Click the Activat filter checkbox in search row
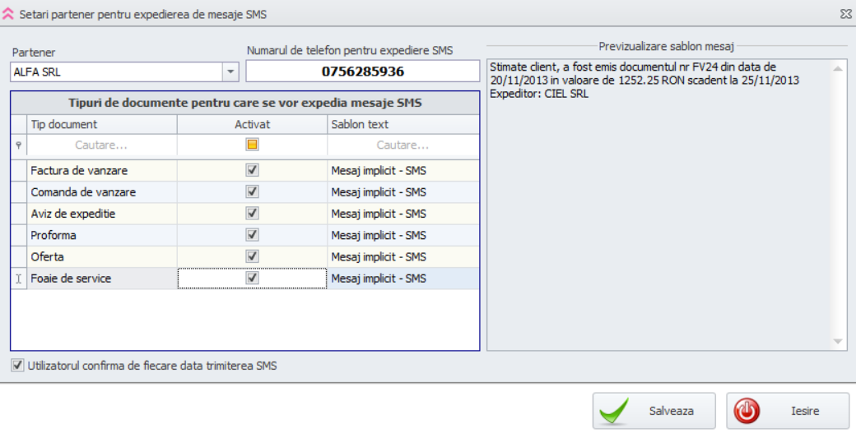The width and height of the screenshot is (856, 433). [x=252, y=145]
